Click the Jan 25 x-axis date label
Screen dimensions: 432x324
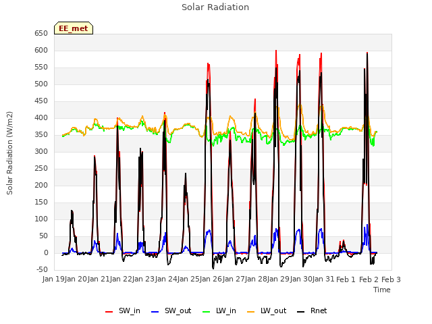tap(188, 279)
